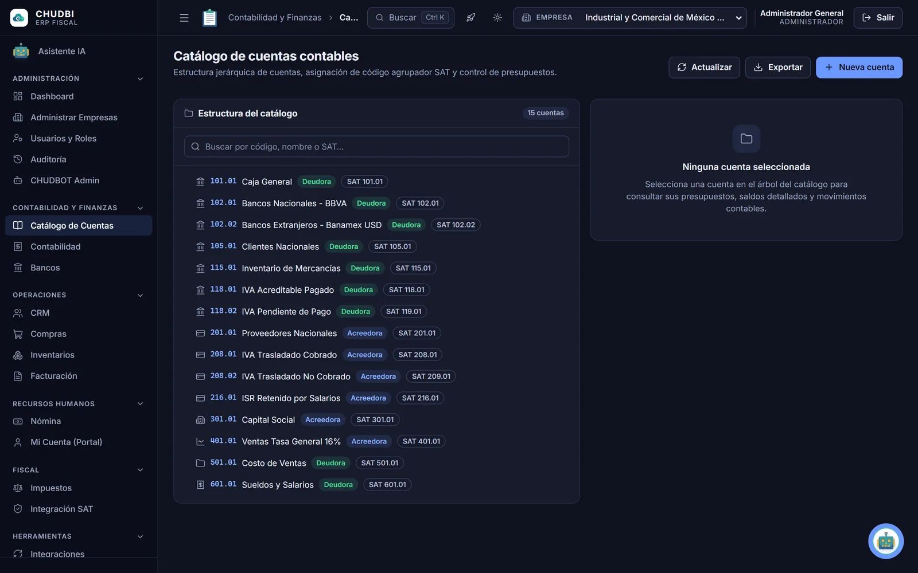The image size is (918, 573).
Task: Toggle light/dark theme sun icon
Action: 497,18
